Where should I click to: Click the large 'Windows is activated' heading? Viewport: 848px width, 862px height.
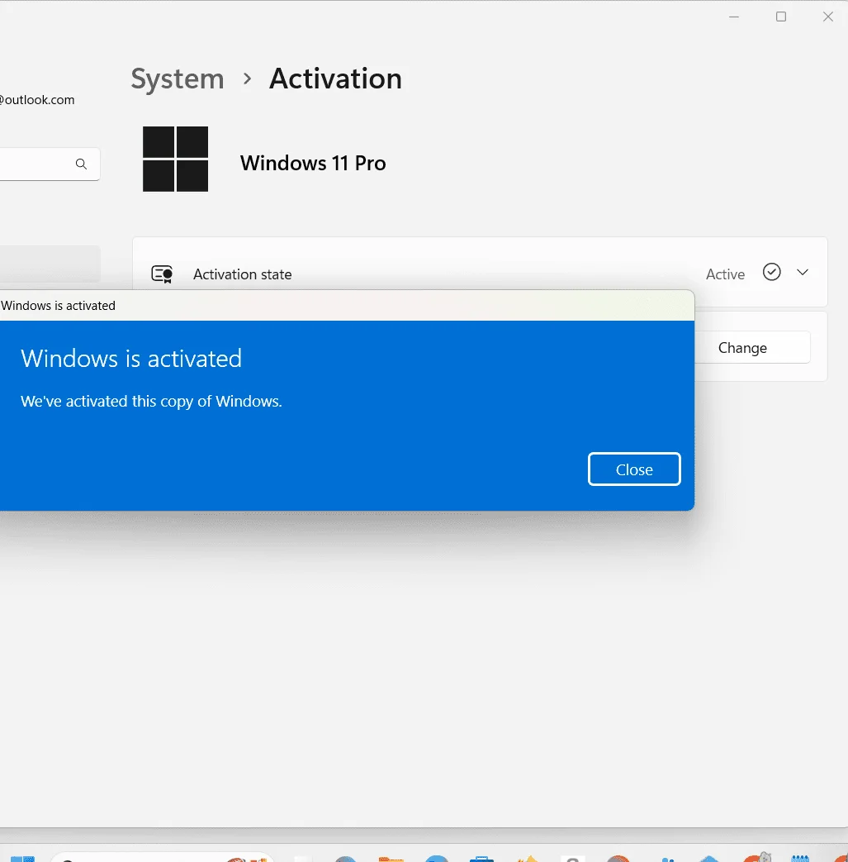click(131, 359)
